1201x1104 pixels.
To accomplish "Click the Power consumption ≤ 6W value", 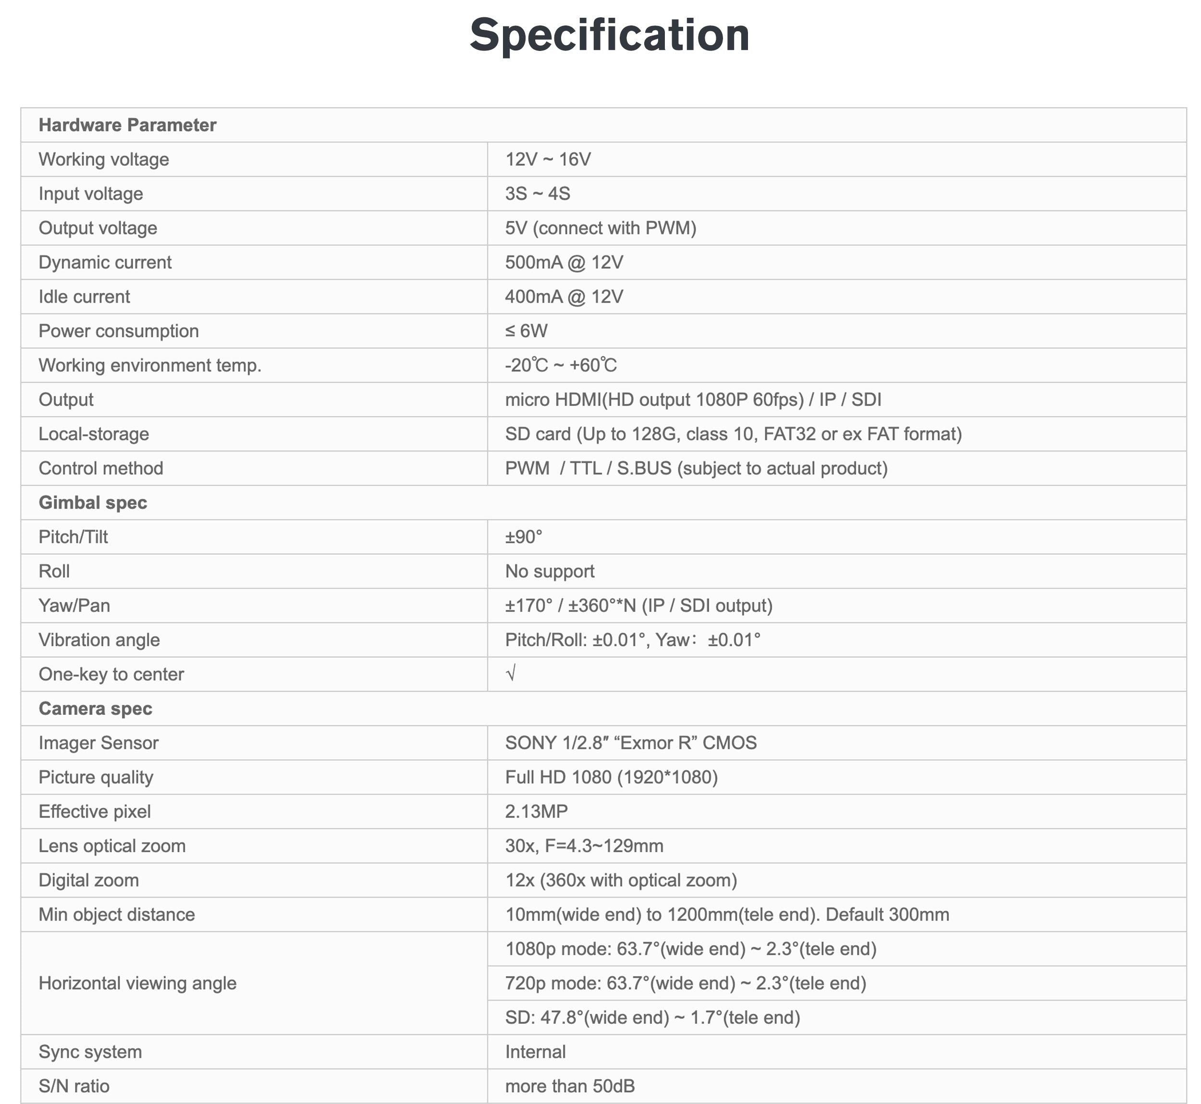I will (526, 331).
